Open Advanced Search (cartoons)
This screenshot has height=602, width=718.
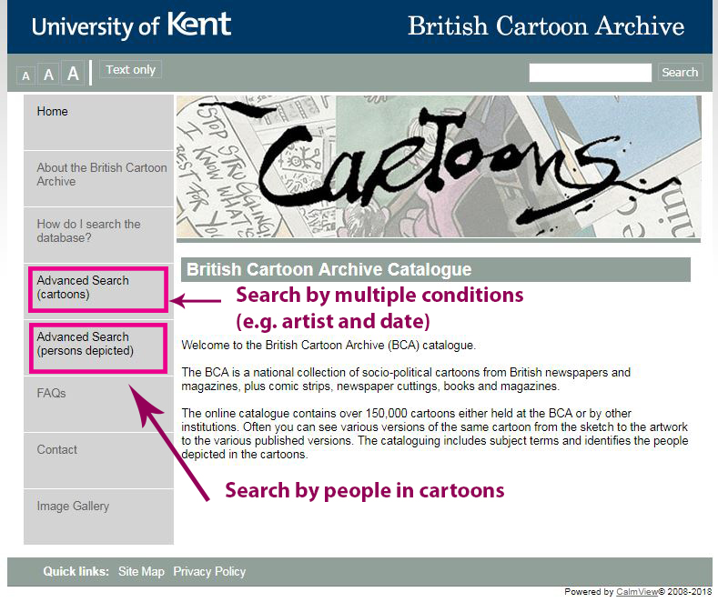(83, 287)
